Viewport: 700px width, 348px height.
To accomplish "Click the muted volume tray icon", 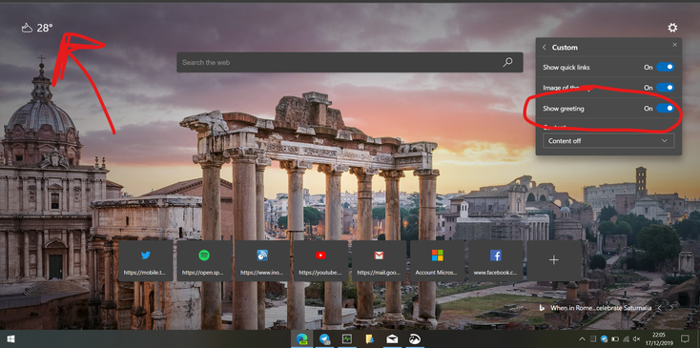I will [x=637, y=339].
